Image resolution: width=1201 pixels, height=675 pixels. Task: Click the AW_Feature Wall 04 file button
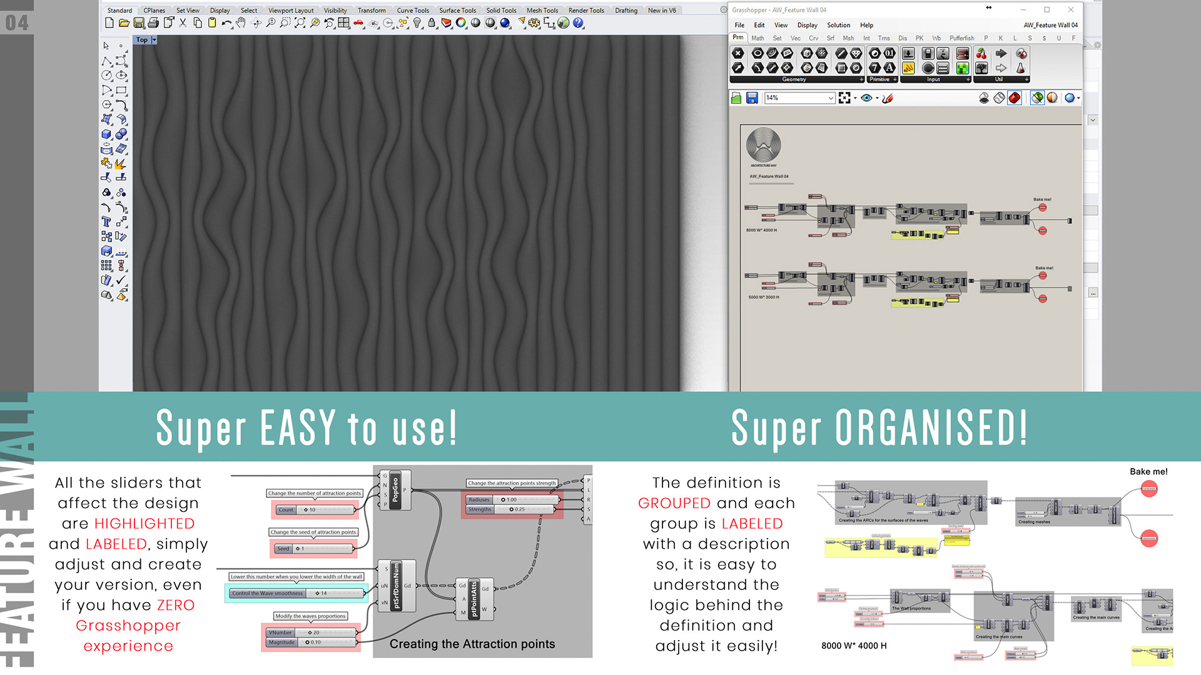(1050, 25)
